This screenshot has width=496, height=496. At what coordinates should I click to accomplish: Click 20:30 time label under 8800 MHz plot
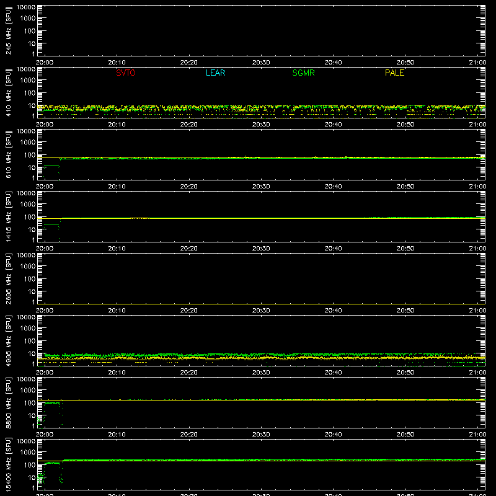(x=261, y=435)
